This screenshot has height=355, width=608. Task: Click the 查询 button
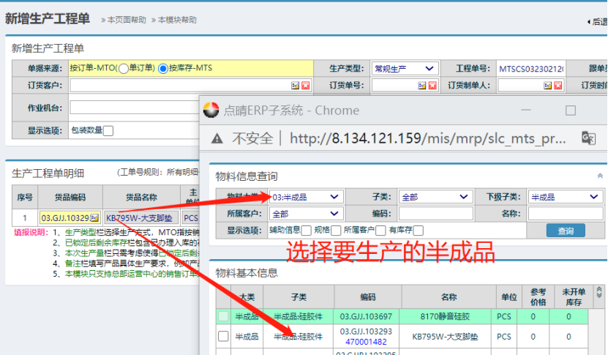point(566,231)
